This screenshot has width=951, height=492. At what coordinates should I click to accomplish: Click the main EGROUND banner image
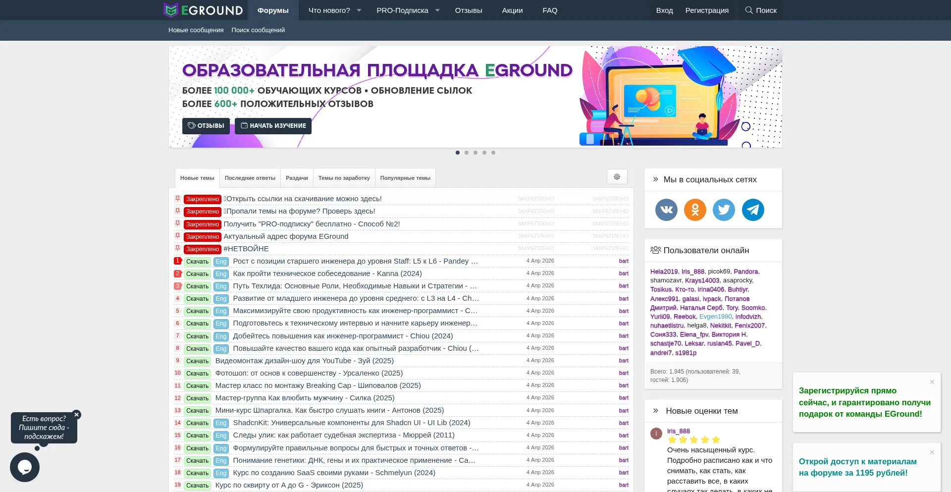click(475, 97)
